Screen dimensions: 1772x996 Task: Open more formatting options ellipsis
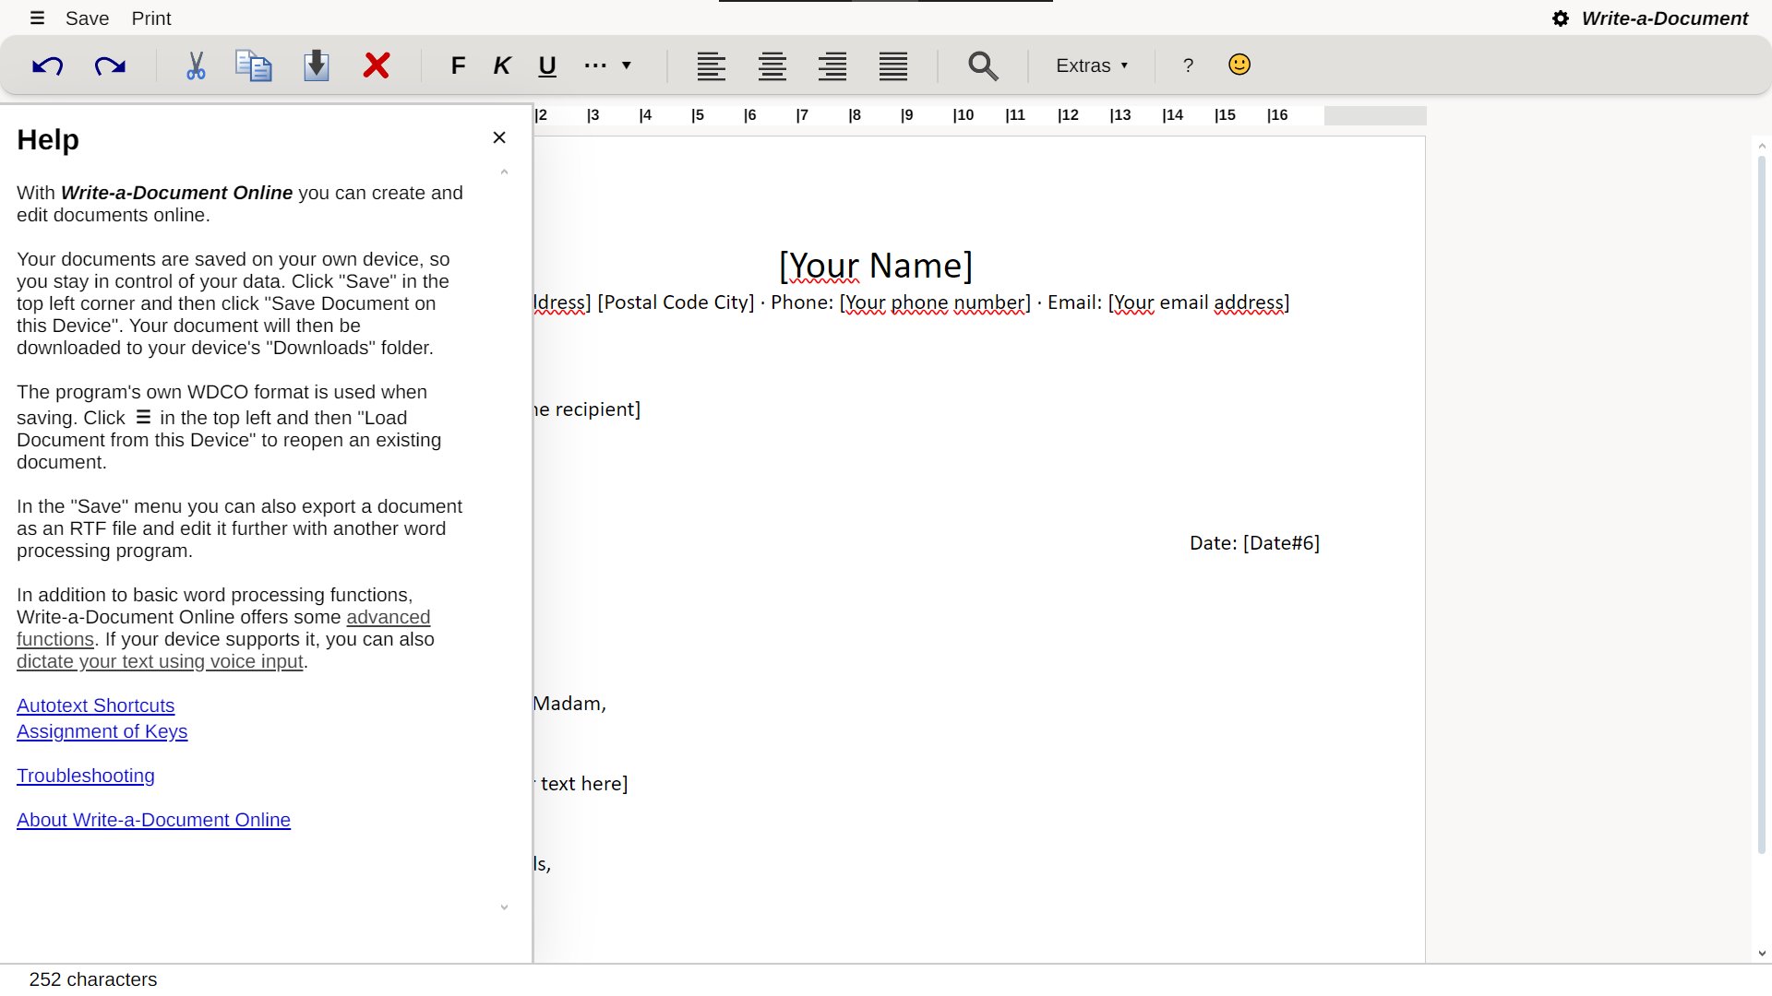[595, 65]
